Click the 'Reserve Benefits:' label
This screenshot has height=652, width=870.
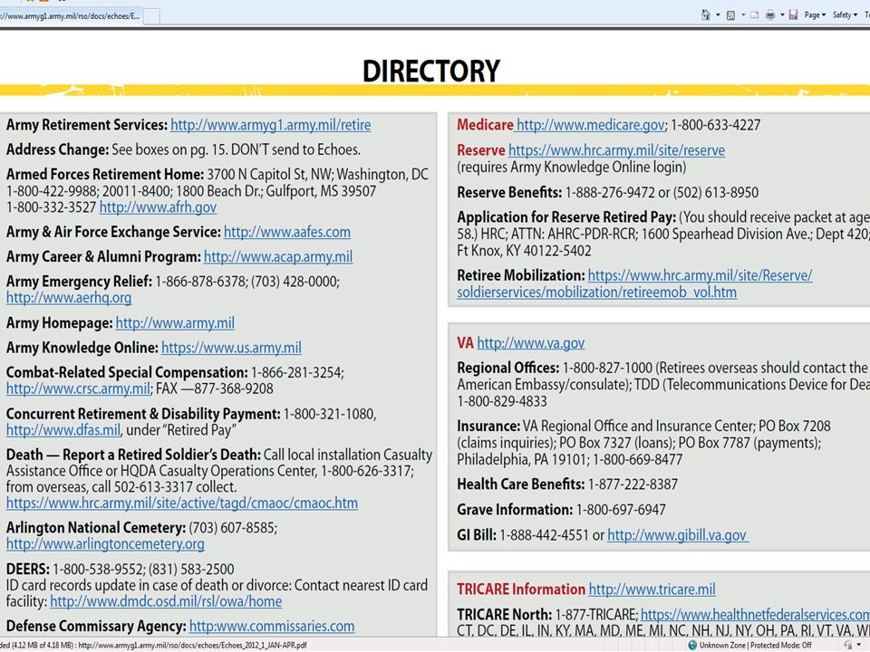click(x=509, y=192)
